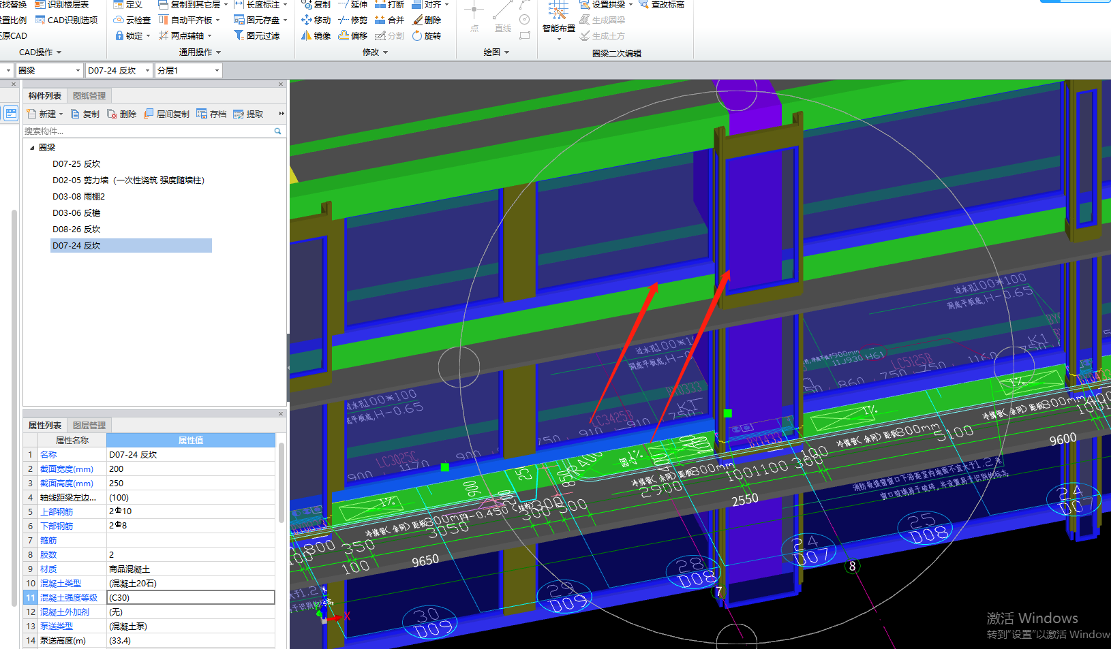The image size is (1111, 649).
Task: Click the 泵送类型 property link
Action: (x=57, y=626)
